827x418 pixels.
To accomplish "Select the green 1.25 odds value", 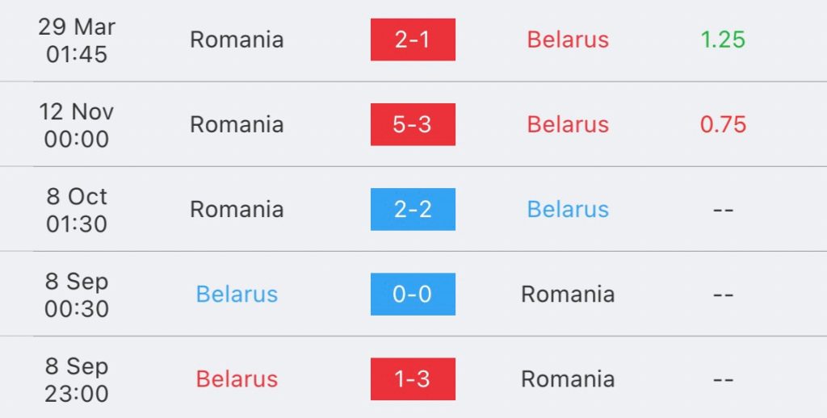I will click(x=723, y=40).
